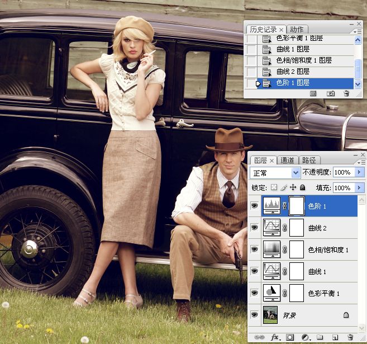Screen dimensions: 367x344
Task: Delete current history state with trash icon
Action: click(346, 93)
